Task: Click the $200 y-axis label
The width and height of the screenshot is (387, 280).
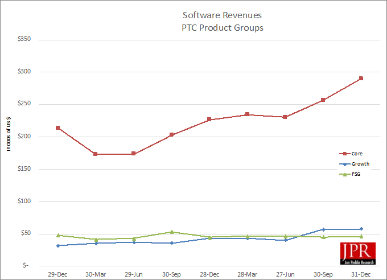Action: [x=24, y=136]
